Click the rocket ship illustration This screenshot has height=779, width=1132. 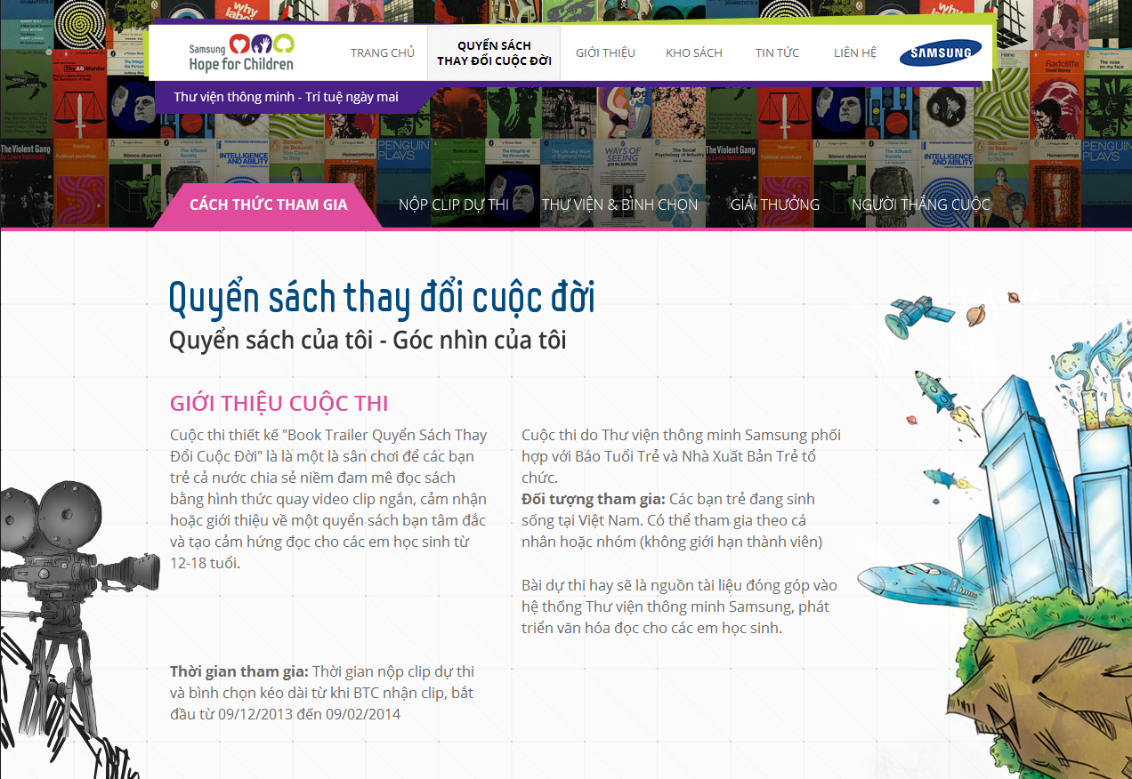click(936, 391)
